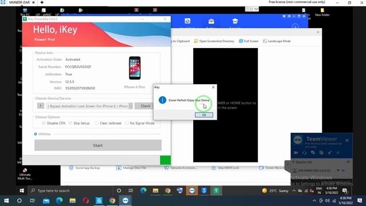This screenshot has width=366, height=206.
Task: Click Manage Desc File tool
Action: (x=131, y=168)
